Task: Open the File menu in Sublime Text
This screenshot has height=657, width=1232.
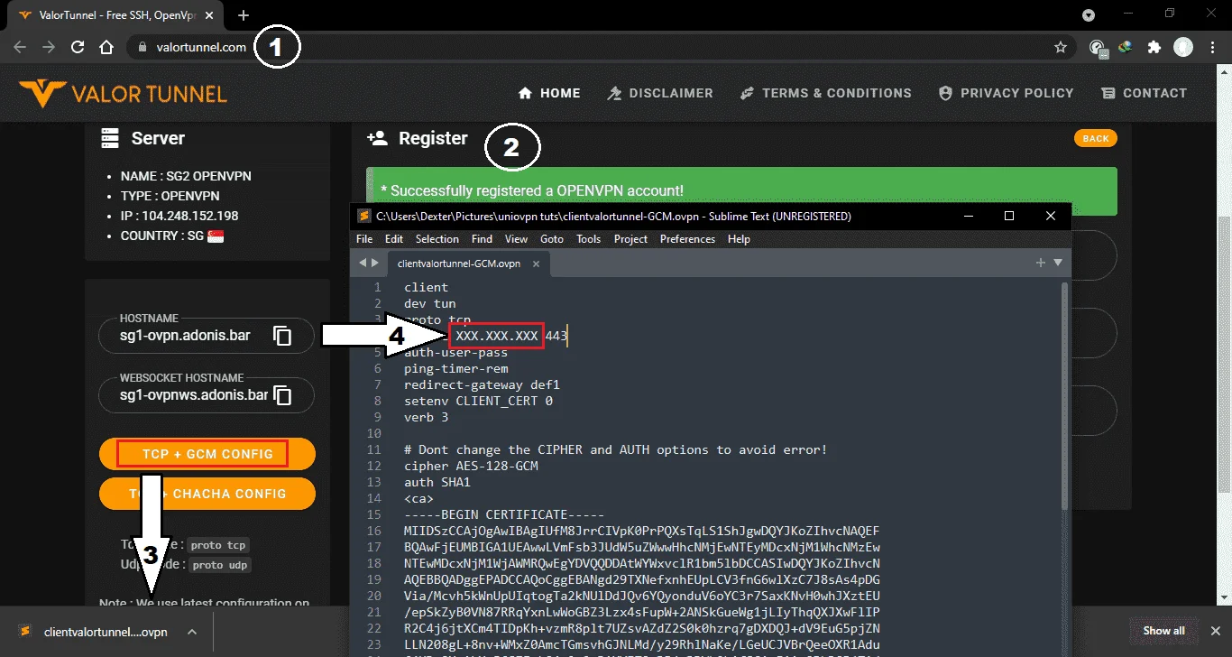Action: (x=364, y=239)
